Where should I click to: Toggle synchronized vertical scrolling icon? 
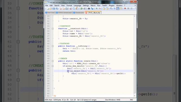pos(104,8)
